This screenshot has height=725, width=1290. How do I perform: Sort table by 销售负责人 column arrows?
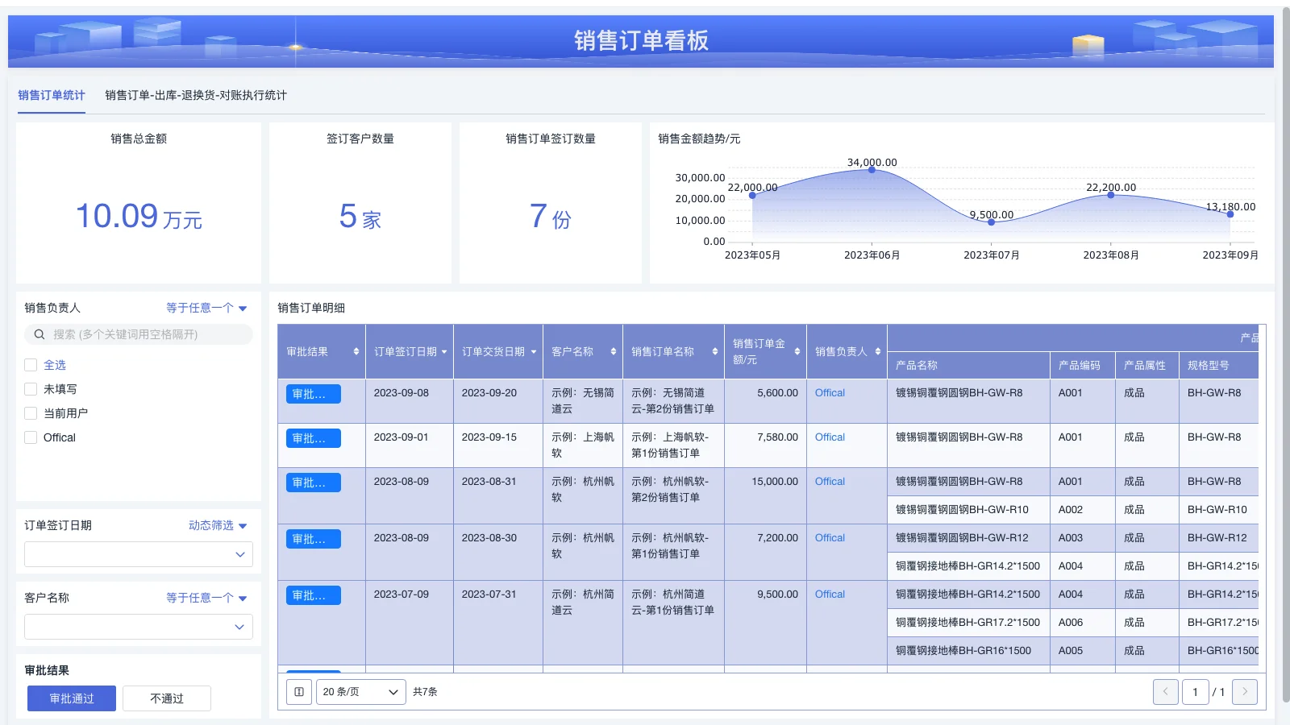coord(878,352)
